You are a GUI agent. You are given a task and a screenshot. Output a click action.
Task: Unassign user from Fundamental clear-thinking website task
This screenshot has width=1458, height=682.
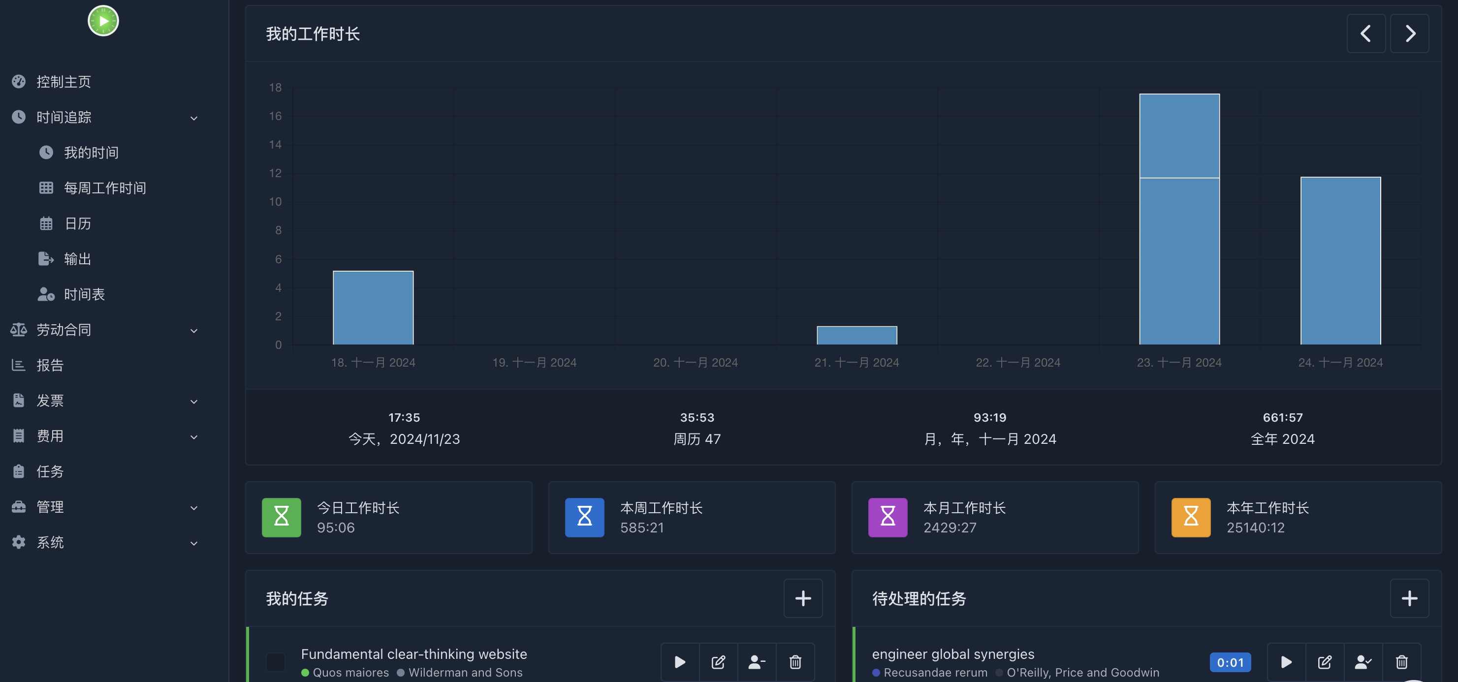click(x=757, y=662)
